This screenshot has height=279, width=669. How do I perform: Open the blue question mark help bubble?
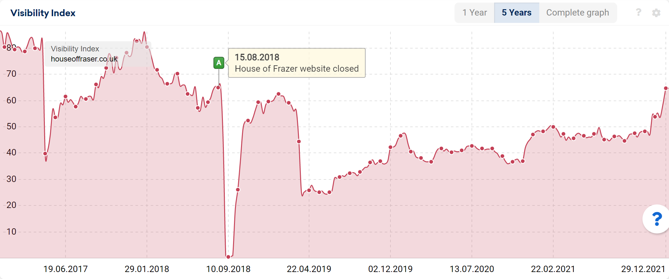click(657, 219)
